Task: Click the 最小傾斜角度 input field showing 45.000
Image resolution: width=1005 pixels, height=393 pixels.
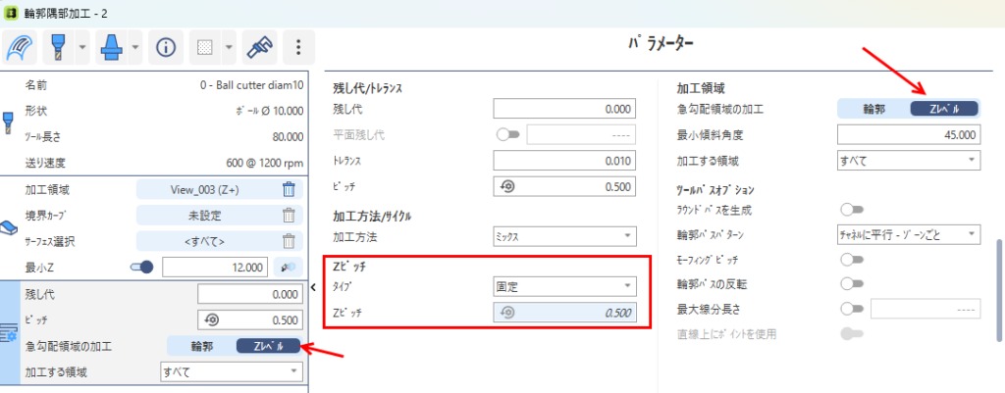Action: [x=909, y=134]
